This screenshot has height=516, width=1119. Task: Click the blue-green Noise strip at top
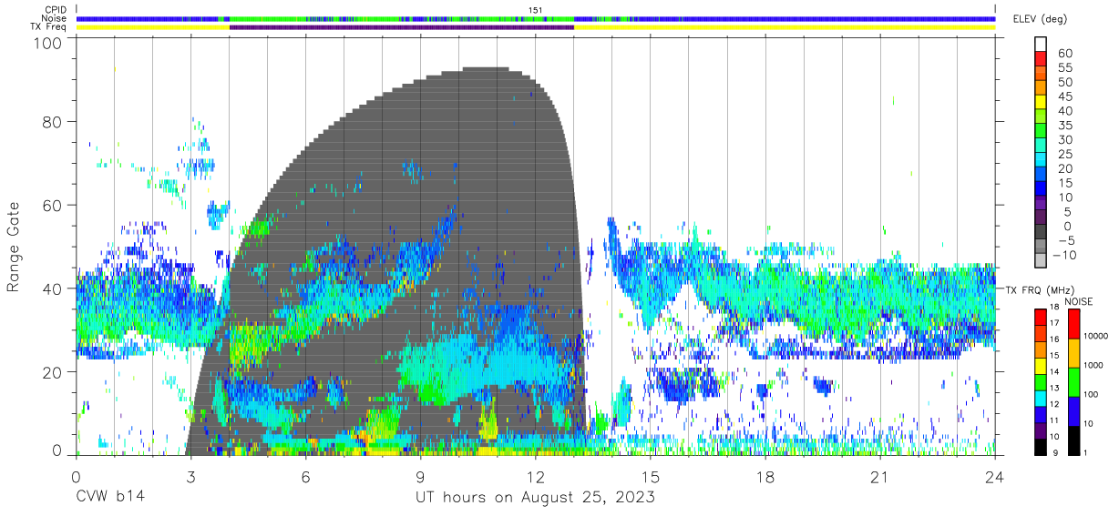[536, 18]
